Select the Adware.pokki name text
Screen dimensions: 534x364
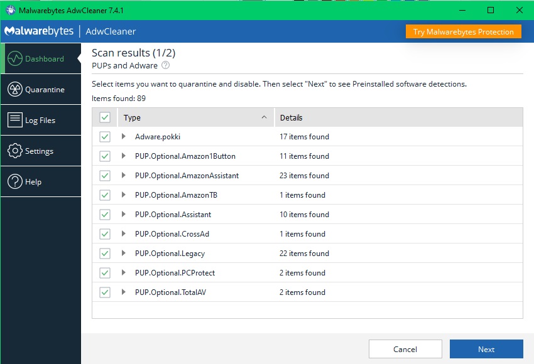[x=158, y=137]
